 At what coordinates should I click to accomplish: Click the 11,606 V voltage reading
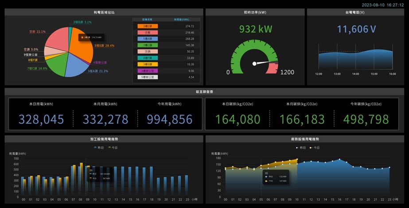[356, 29]
